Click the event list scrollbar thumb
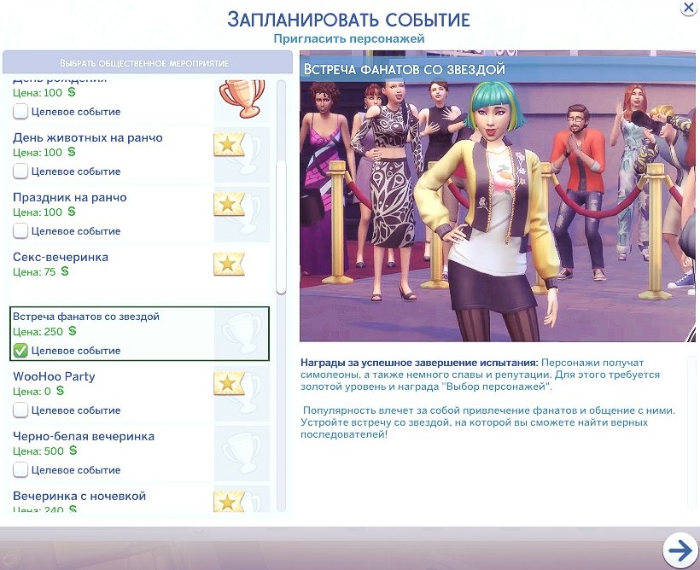This screenshot has width=700, height=570. [x=281, y=228]
